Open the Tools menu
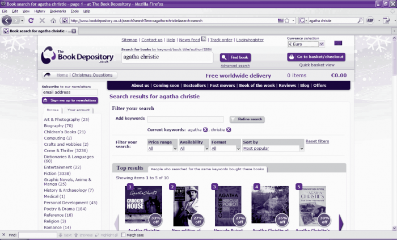Screen dimensions: 397x240 [74, 11]
